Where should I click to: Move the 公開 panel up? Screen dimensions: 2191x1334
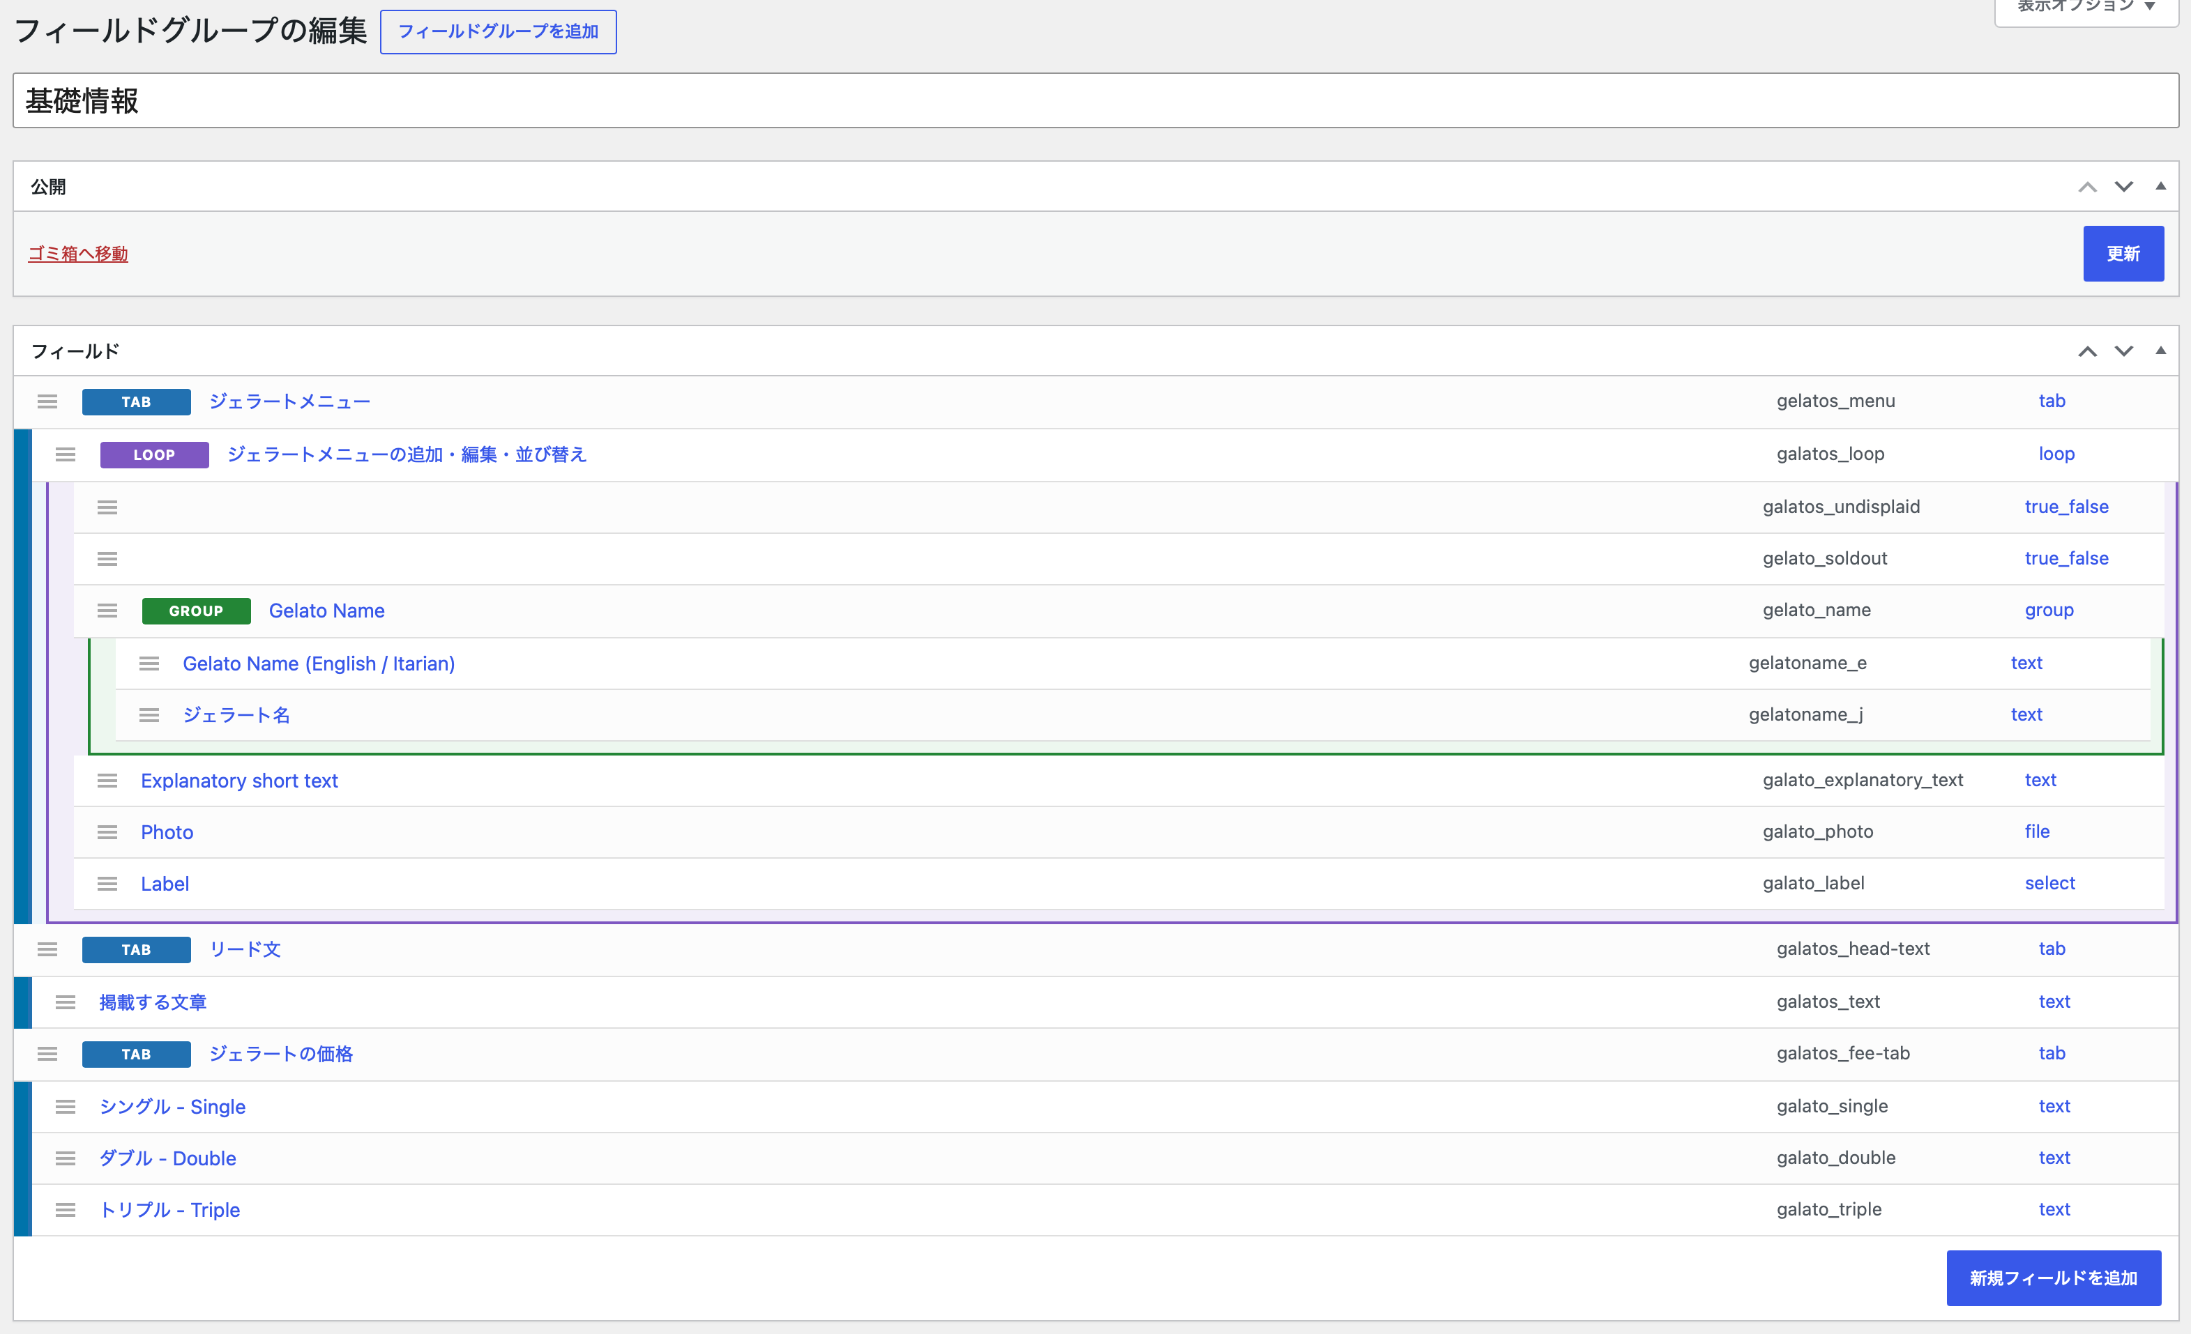coord(2087,187)
